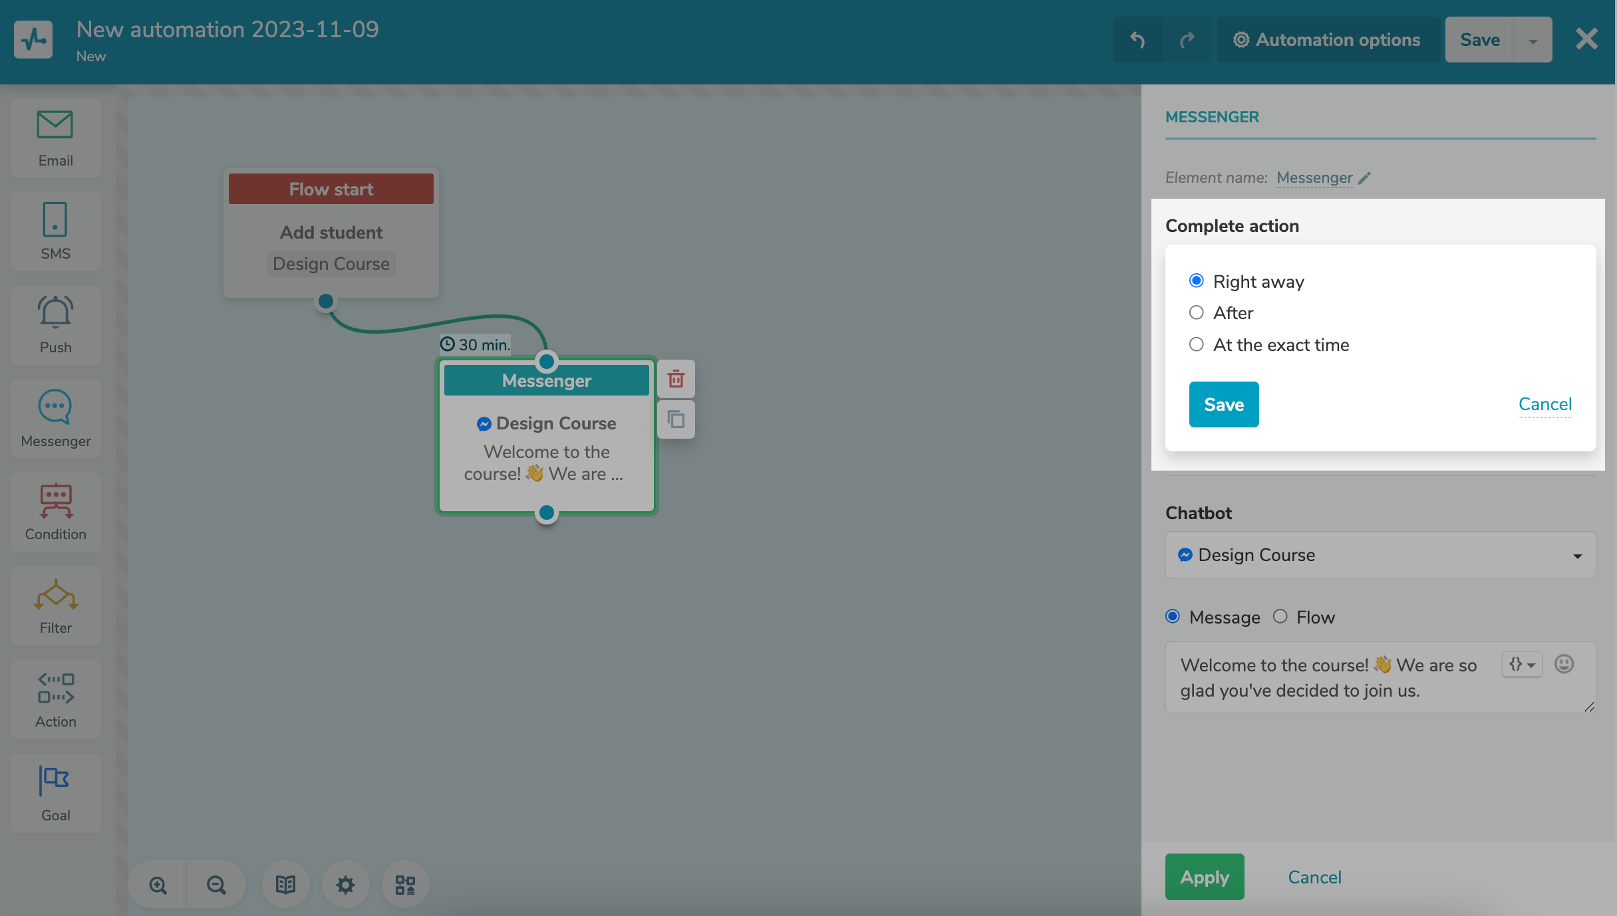Choose At the exact time option
The width and height of the screenshot is (1617, 916).
1197,344
